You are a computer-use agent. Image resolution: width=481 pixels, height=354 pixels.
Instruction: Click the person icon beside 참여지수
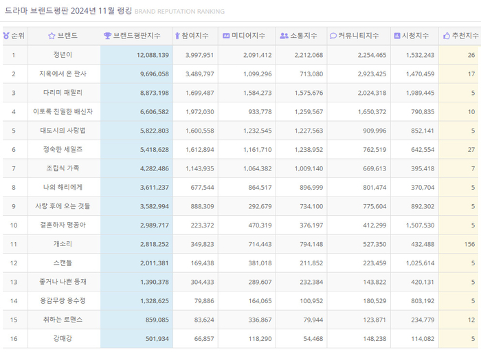pos(177,36)
